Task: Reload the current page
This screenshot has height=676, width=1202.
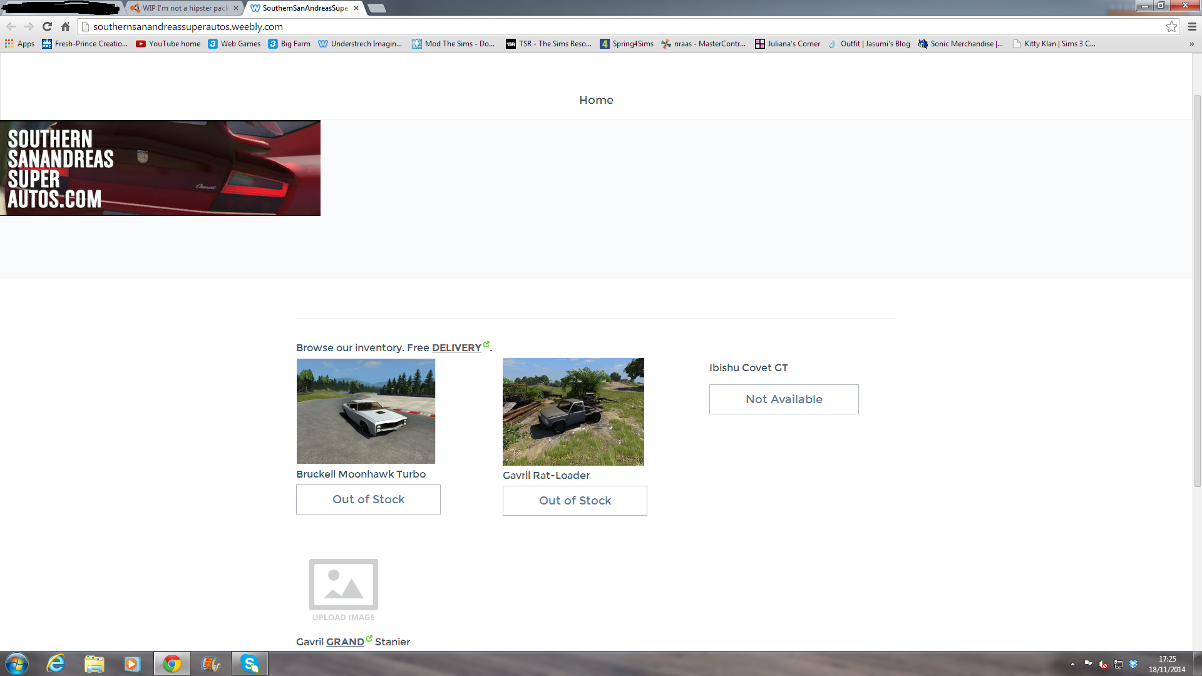Action: [x=47, y=26]
